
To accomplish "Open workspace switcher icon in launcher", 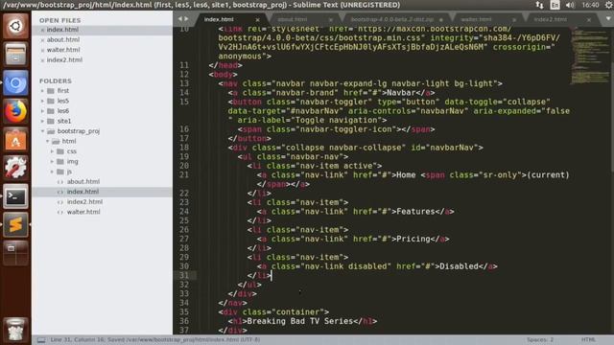I will (x=15, y=253).
